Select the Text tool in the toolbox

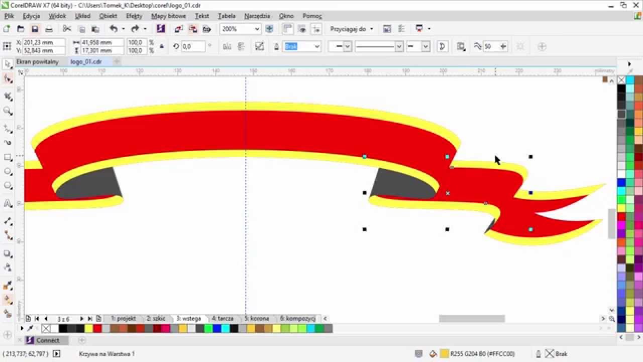(8, 204)
